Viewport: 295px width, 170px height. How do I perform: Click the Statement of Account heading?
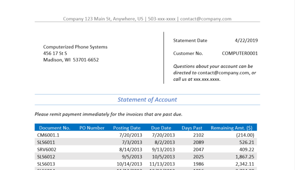click(x=147, y=99)
